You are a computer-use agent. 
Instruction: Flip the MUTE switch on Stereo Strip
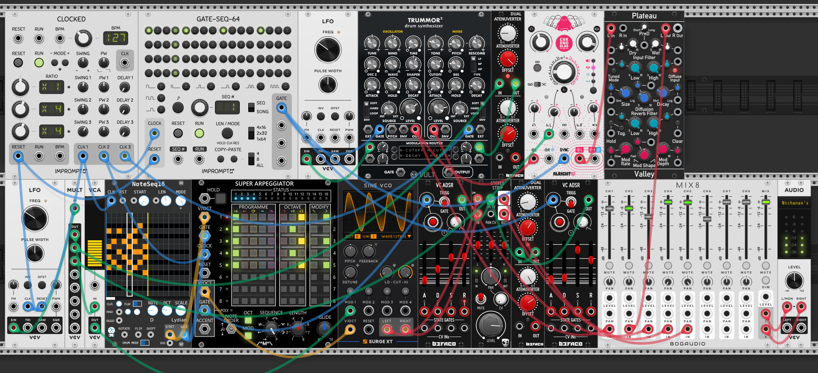[480, 298]
